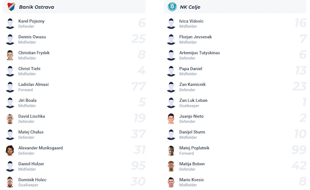Click the NK Celje club logo
The image size is (310, 190).
tap(172, 7)
